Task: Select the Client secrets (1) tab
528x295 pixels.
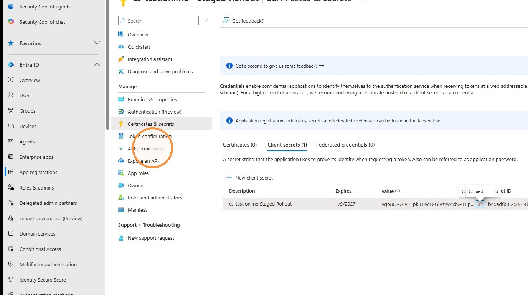Action: (287, 145)
